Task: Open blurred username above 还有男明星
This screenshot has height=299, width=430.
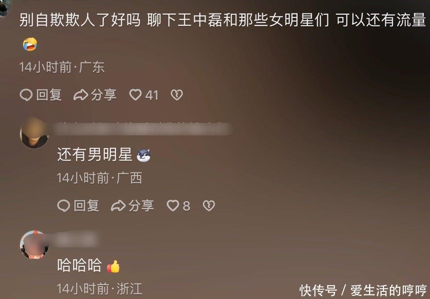Action: coord(143,129)
